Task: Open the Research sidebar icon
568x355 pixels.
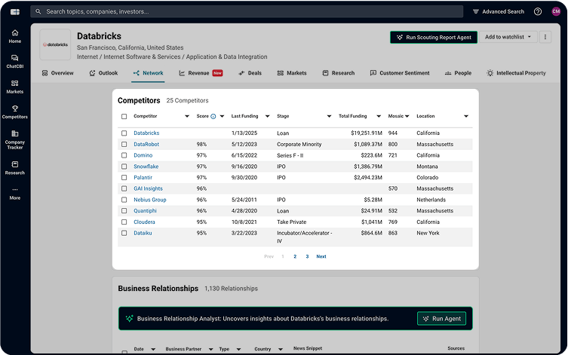Action: 15,167
